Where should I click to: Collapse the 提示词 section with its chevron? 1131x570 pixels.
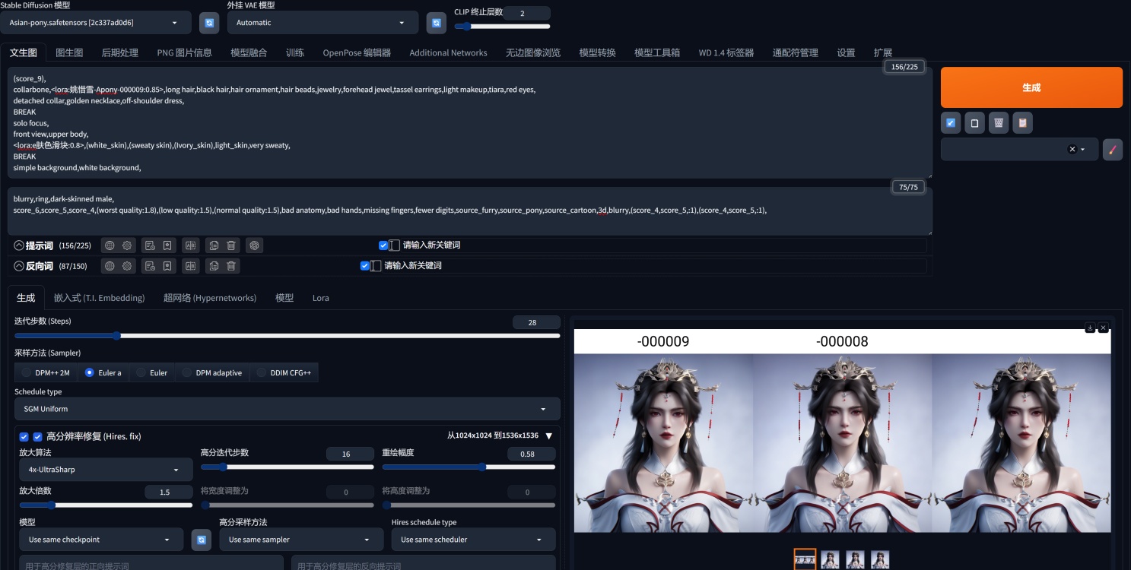point(19,245)
